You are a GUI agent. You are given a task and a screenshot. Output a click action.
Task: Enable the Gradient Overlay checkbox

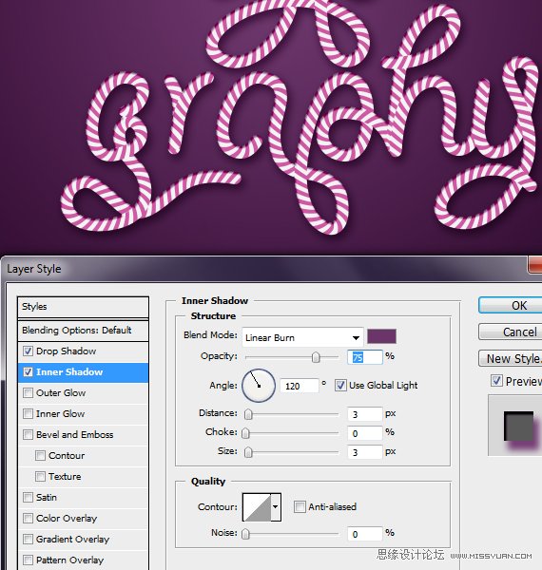point(28,539)
